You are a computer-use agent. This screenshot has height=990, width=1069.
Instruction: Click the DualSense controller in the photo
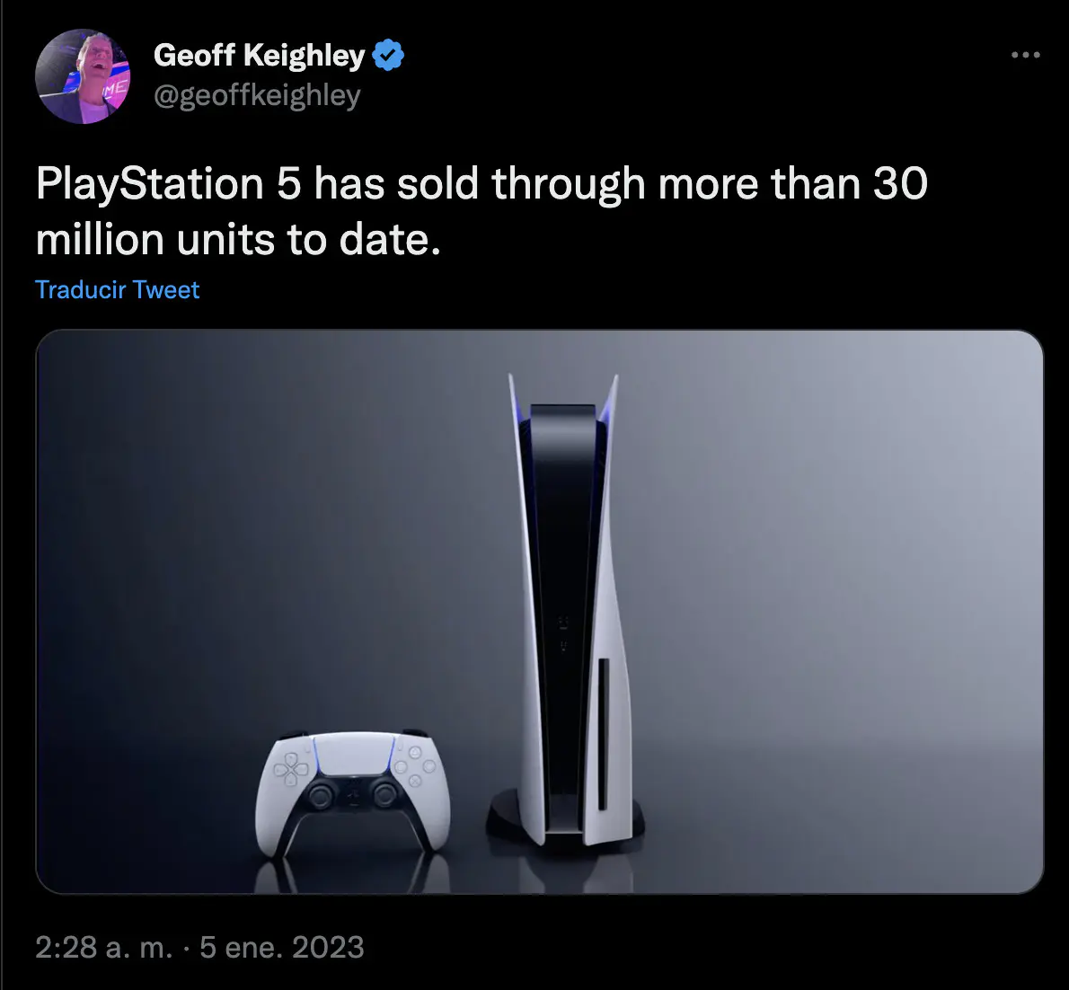[352, 792]
